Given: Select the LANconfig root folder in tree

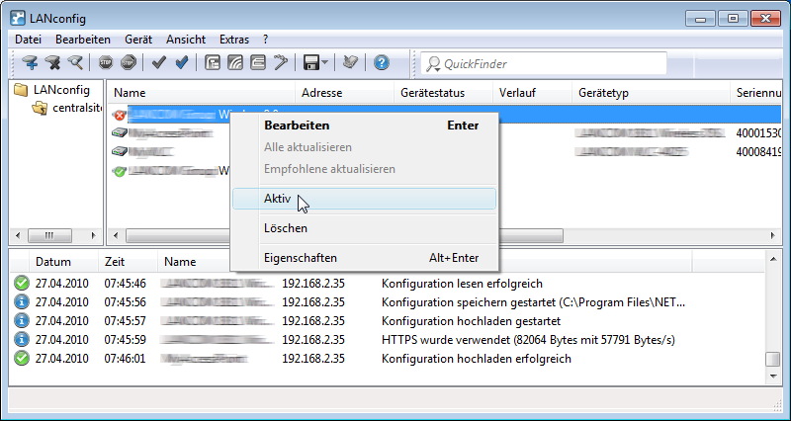Looking at the screenshot, I should tap(54, 90).
